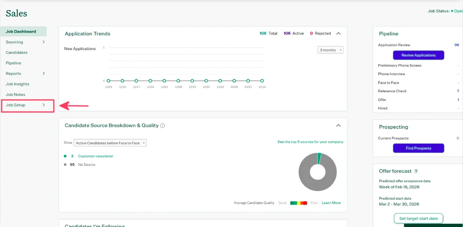The image size is (463, 227).
Task: Follow the Customer newsletter source link
Action: [95, 156]
